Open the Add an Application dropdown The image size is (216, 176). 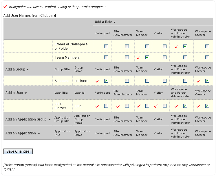click(23, 133)
